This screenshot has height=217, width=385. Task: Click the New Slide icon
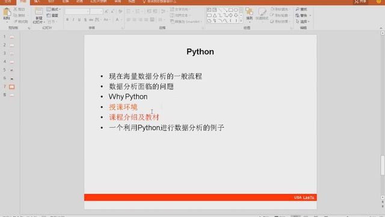[38, 11]
